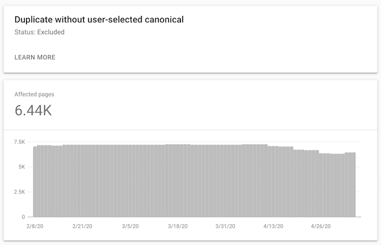
Task: Click the 2/21/20 date axis label
Action: coord(83,227)
